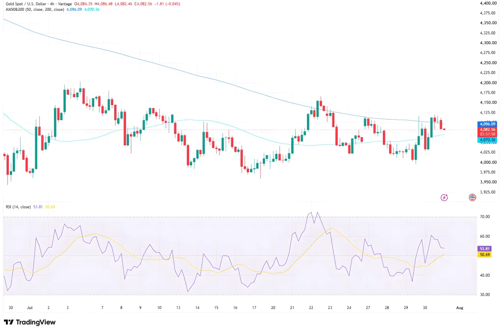Screen dimensions: 502x332
Task: Click the Jul label on time axis
Action: coord(30,307)
